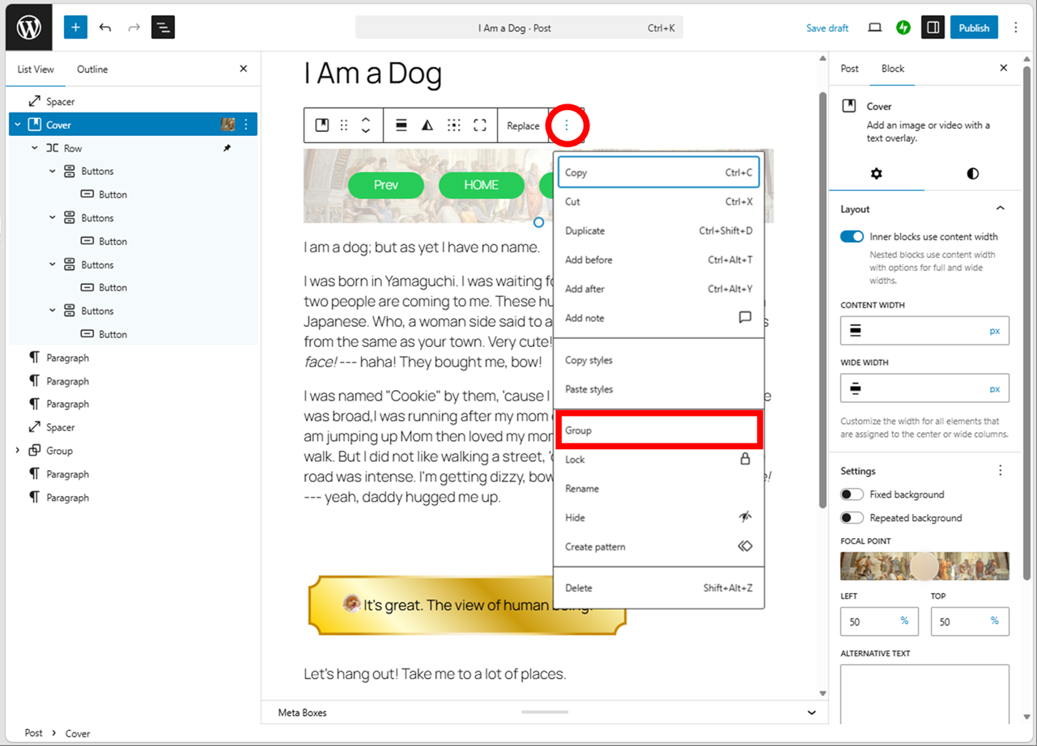Collapse the Layout panel section
1037x746 pixels.
coord(1000,209)
